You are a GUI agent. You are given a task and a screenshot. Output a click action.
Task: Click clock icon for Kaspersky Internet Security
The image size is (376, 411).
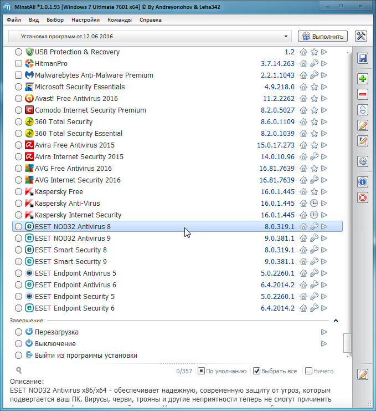(314, 215)
